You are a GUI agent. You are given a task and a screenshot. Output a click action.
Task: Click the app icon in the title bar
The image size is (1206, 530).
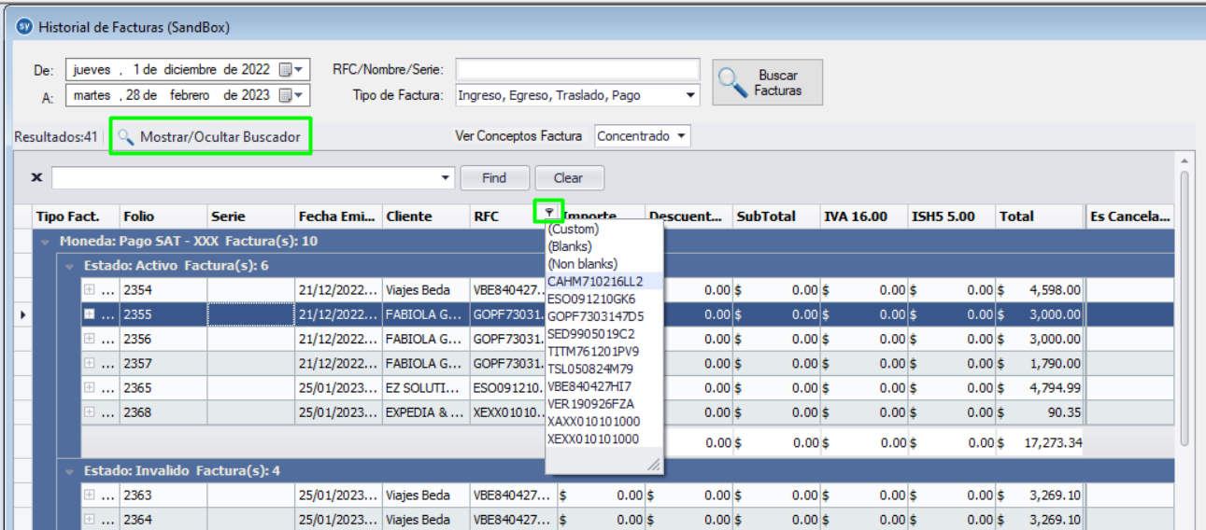[24, 27]
